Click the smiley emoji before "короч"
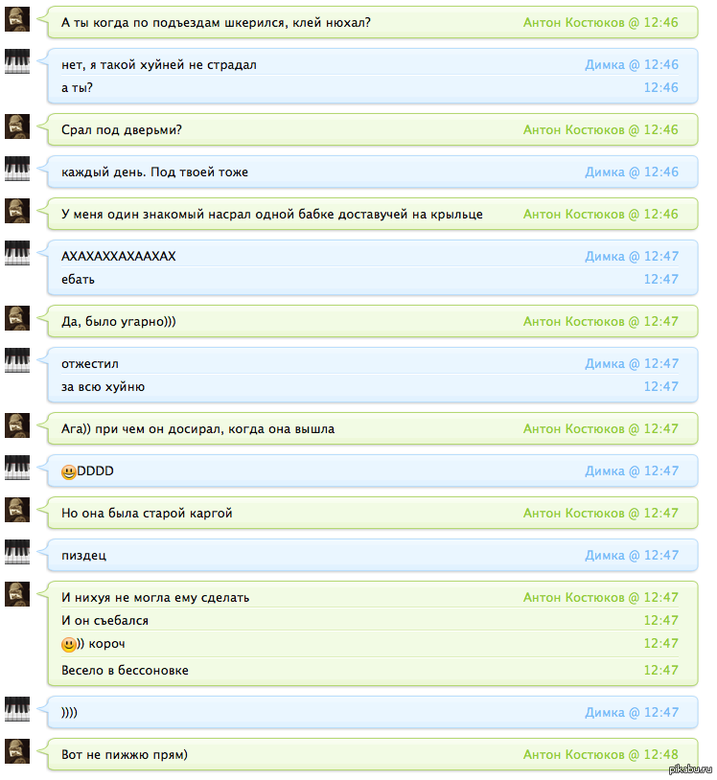717x780 pixels. [x=69, y=644]
